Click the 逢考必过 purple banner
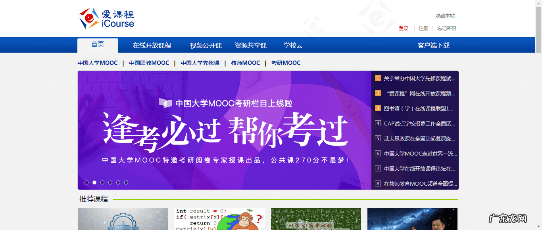This screenshot has width=542, height=230. click(225, 130)
